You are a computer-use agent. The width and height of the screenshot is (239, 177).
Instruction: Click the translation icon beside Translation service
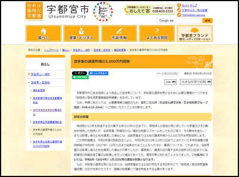tap(179, 15)
